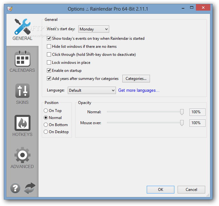The height and width of the screenshot is (206, 219).
Task: Click the Rainlendar app icon in title bar
Action: click(10, 9)
